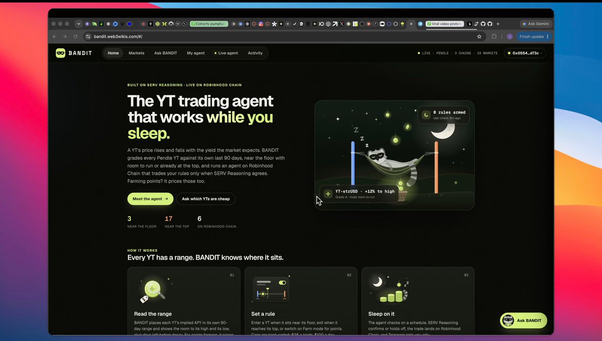Image resolution: width=602 pixels, height=341 pixels.
Task: Click the "YT-strUSD · +12% to high" label
Action: [x=365, y=192]
